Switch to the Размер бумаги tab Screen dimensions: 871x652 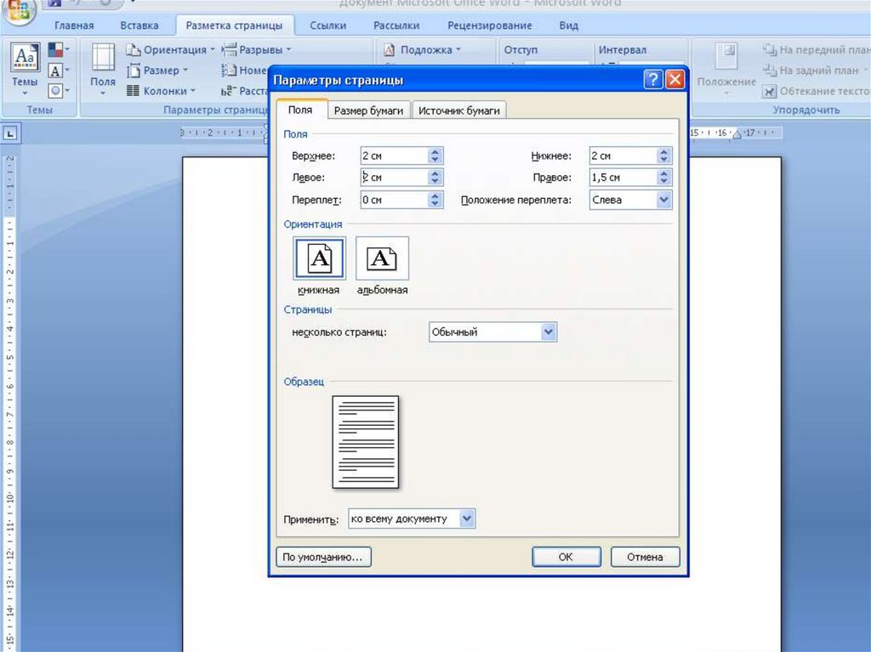[x=368, y=111]
